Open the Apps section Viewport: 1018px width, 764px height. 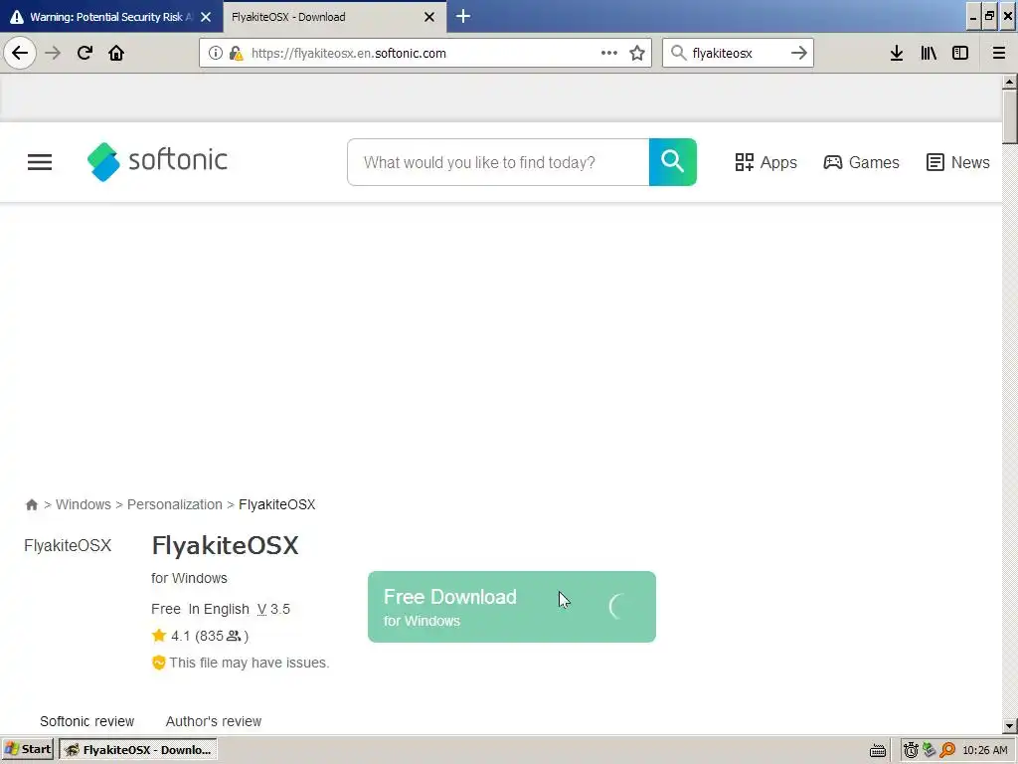coord(765,162)
